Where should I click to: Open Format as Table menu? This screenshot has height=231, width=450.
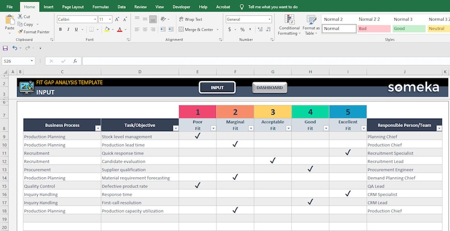pyautogui.click(x=311, y=26)
